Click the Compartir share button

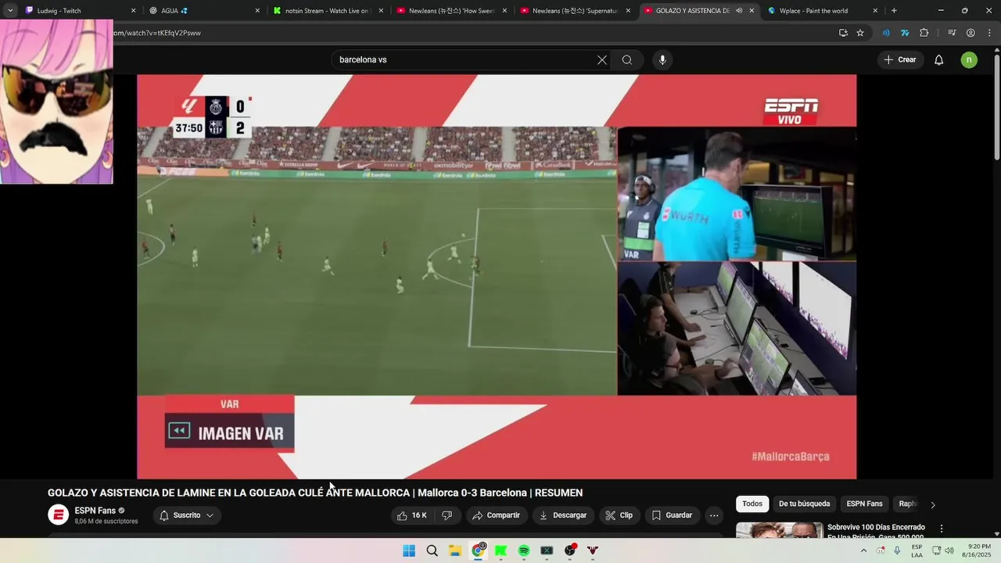(x=497, y=515)
